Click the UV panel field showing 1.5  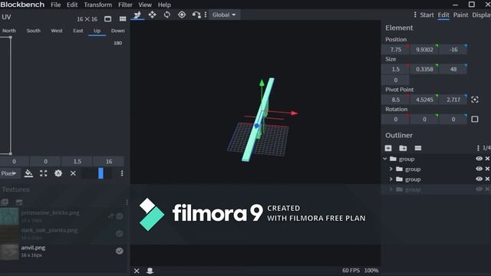[x=77, y=162]
